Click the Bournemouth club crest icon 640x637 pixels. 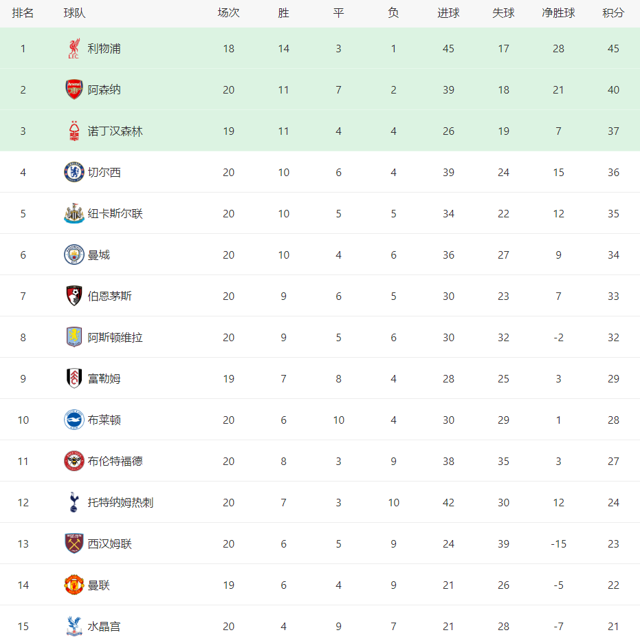[74, 296]
